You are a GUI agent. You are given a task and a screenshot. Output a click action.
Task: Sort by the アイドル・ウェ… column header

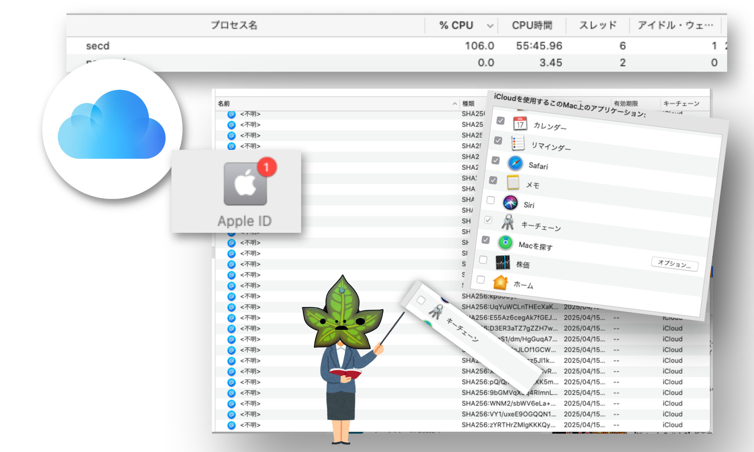tap(675, 25)
